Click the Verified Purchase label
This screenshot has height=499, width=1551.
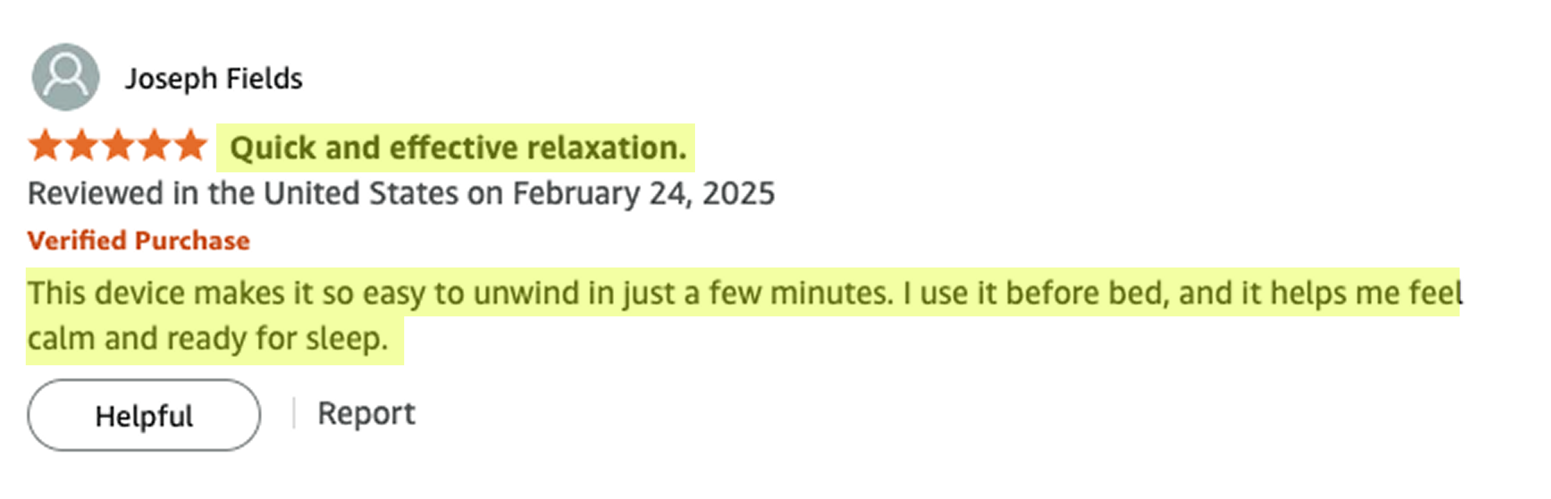click(138, 240)
